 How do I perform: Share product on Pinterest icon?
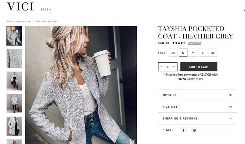point(194,130)
